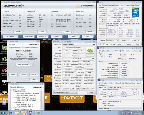
Task: Click the CPU-Z Memory window title icon
Action: 98,48
